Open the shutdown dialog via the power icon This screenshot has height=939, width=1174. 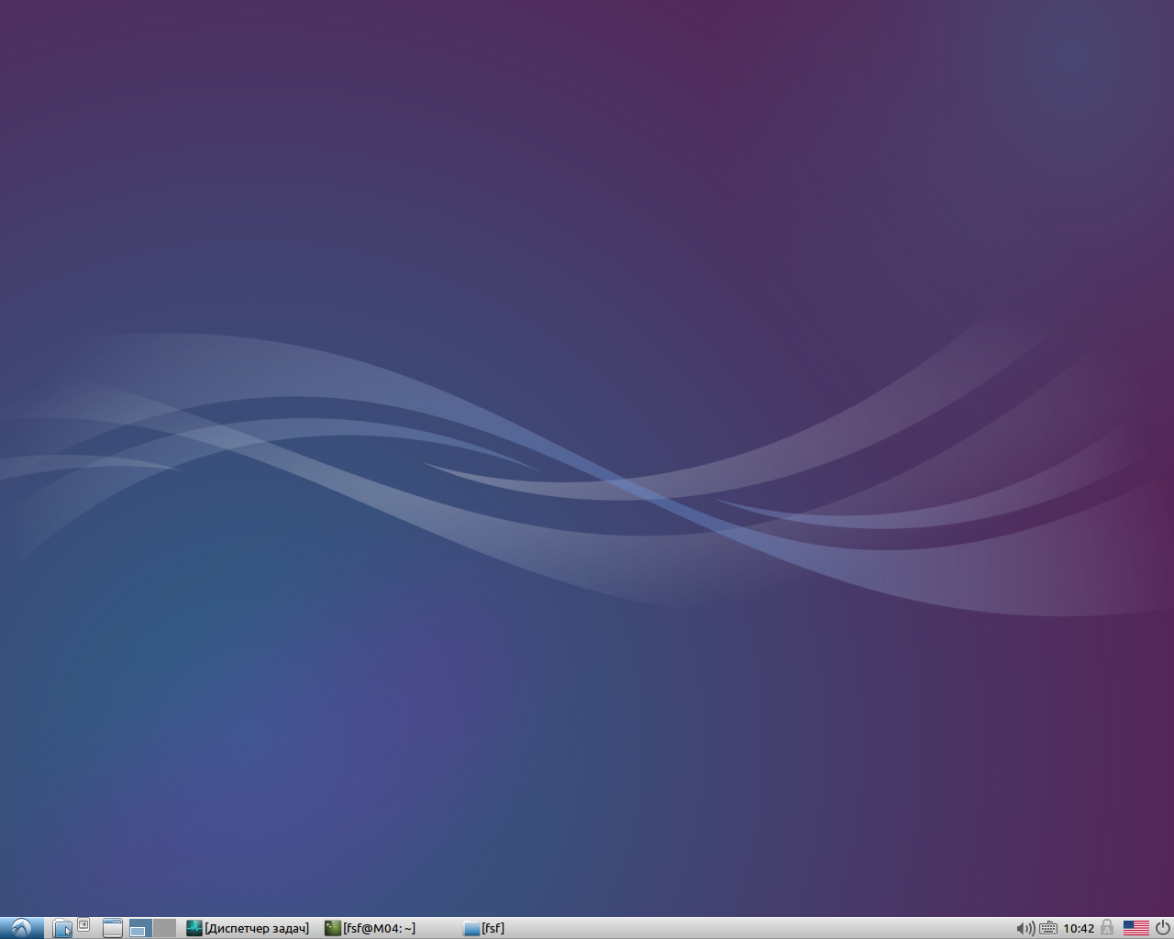[x=1161, y=928]
